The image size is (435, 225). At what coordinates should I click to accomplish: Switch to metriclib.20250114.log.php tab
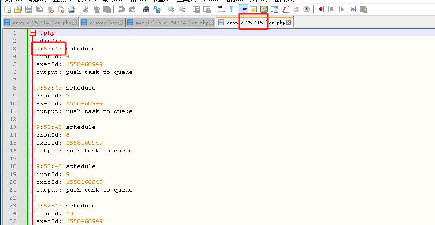point(171,23)
